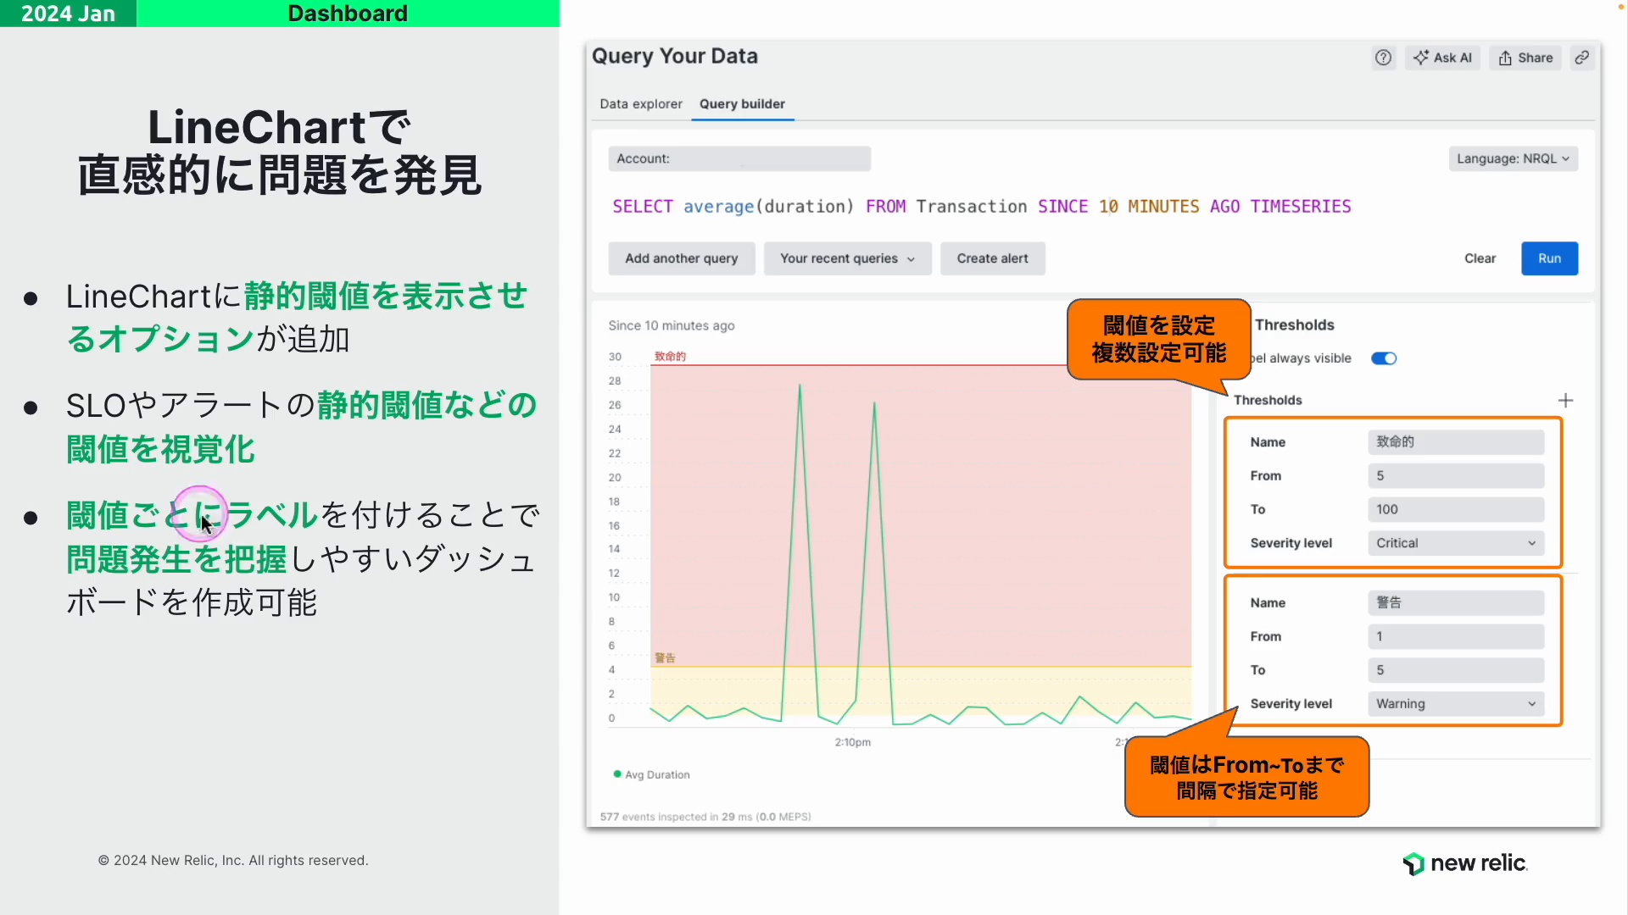
Task: Click the Create alert button
Action: point(992,258)
